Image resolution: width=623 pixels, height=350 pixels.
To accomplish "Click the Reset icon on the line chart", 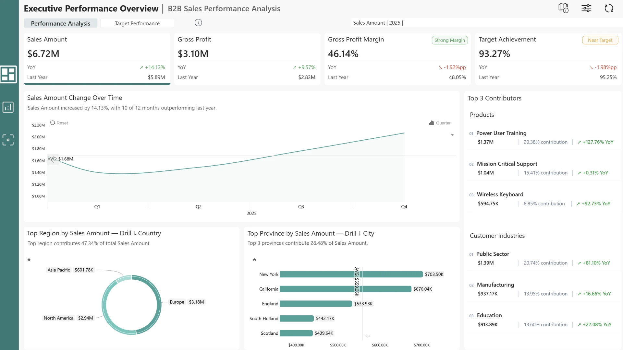I will (53, 123).
